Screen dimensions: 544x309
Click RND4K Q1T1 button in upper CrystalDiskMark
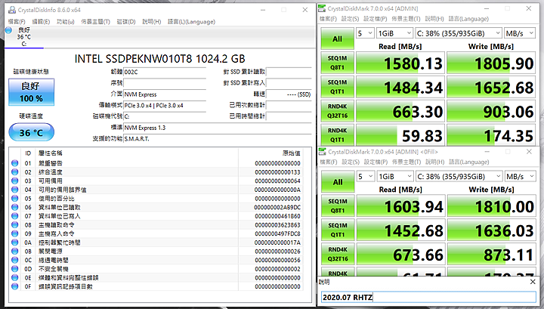click(x=337, y=135)
